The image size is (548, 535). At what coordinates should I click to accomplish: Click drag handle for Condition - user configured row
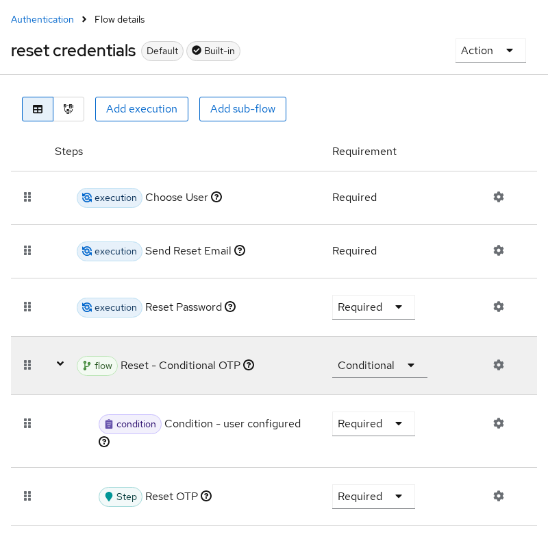click(27, 423)
